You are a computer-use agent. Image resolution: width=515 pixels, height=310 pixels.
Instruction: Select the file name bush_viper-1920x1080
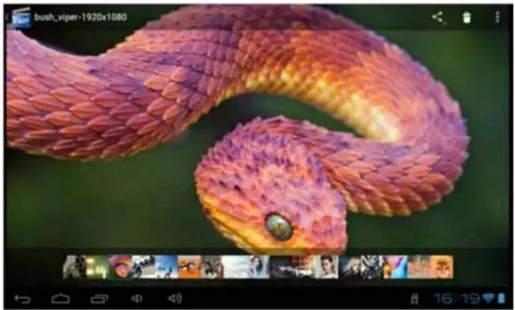click(80, 17)
